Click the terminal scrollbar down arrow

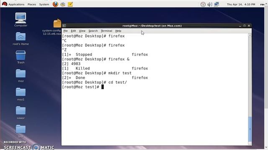click(x=250, y=143)
